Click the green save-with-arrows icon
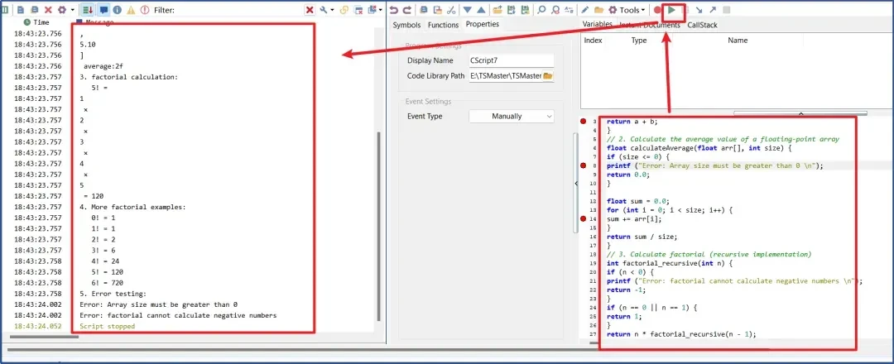 [512, 10]
